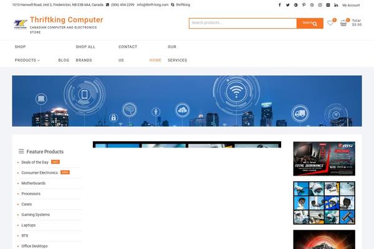Open the Contact Us menu item
Screen dimensions: 374x249
128,54
